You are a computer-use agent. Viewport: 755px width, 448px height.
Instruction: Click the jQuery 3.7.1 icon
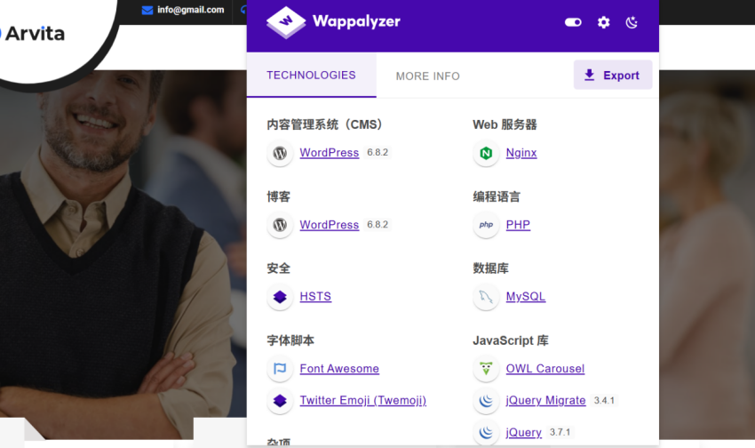(486, 433)
